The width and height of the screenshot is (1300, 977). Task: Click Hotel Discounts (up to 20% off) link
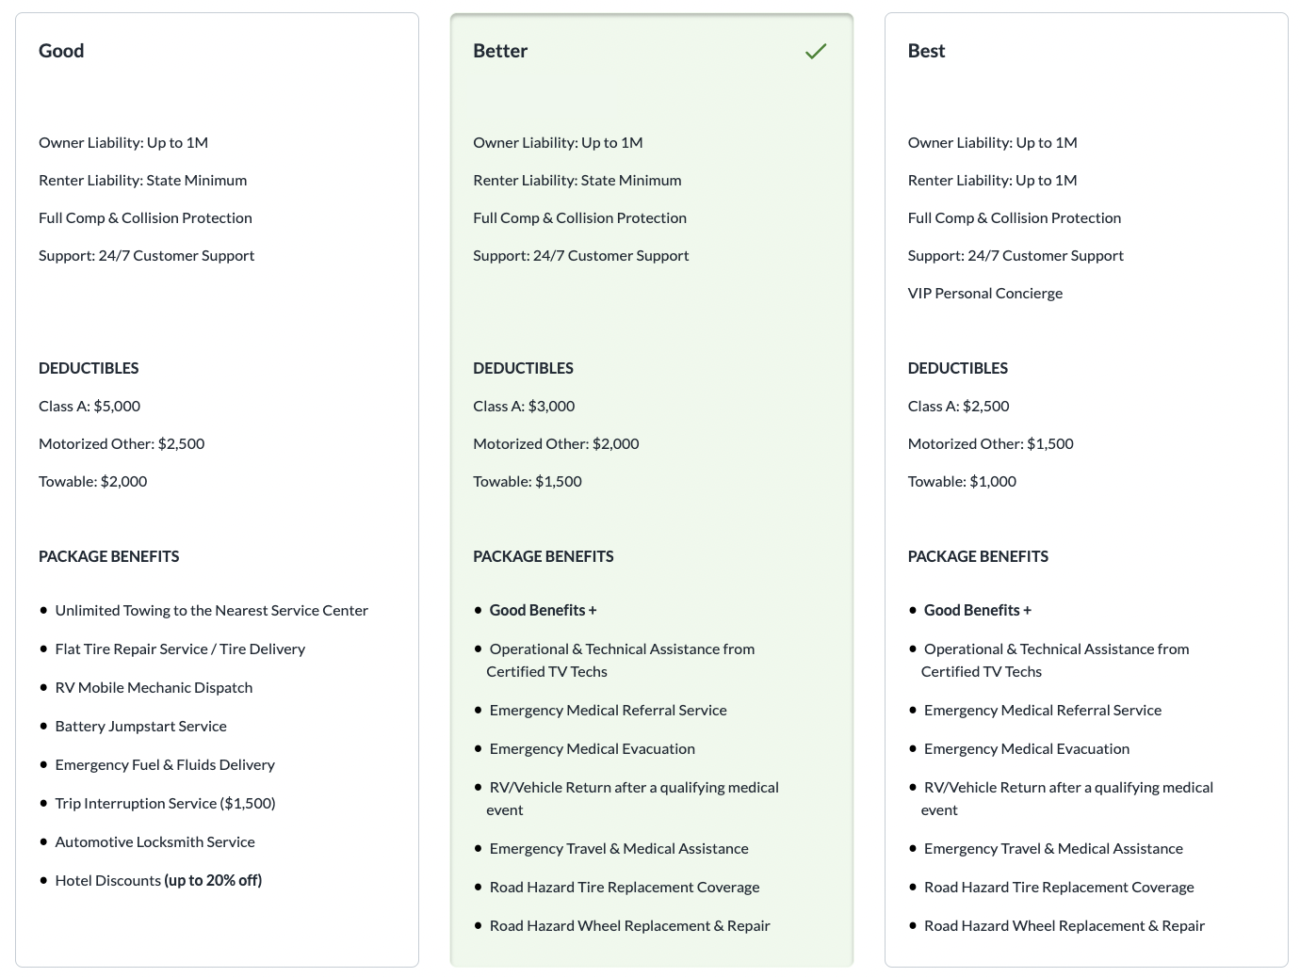tap(158, 880)
